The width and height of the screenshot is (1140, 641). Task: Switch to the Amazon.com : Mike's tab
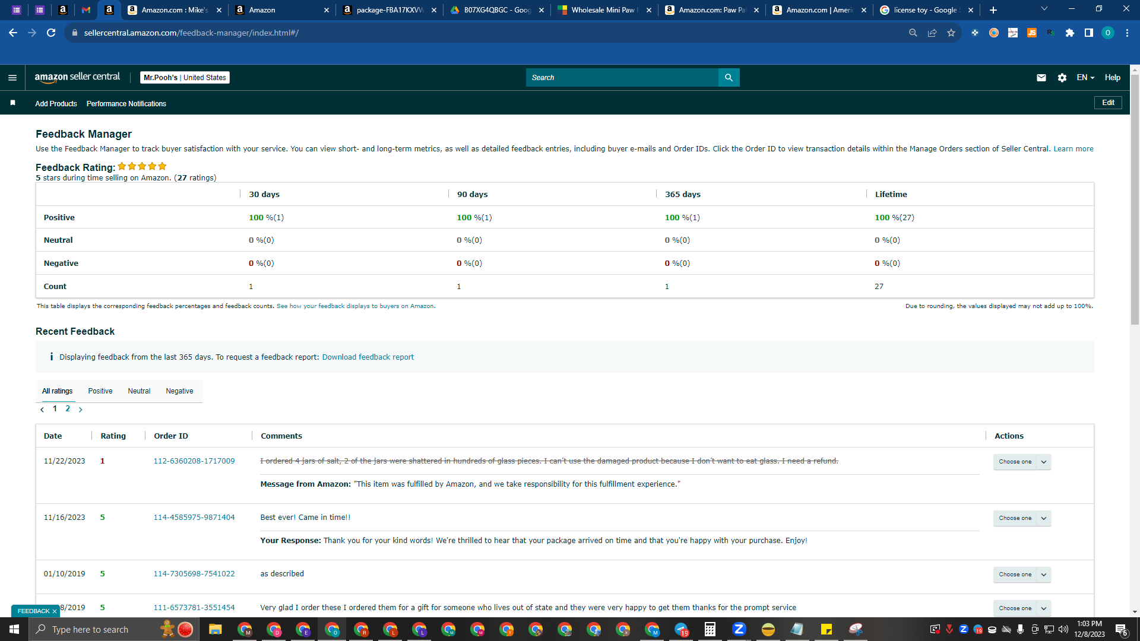pos(175,10)
